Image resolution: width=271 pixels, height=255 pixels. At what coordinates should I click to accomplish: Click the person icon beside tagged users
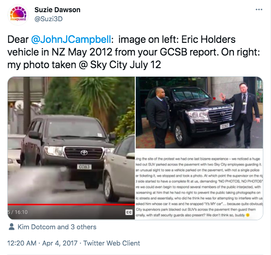[12, 227]
